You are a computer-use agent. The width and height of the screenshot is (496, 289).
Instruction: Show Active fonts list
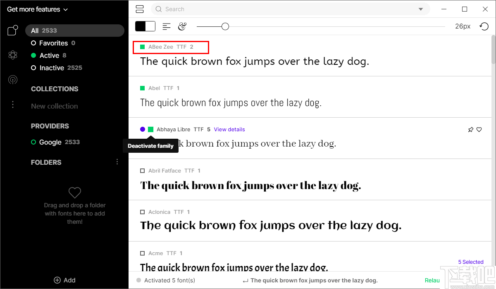pyautogui.click(x=49, y=55)
